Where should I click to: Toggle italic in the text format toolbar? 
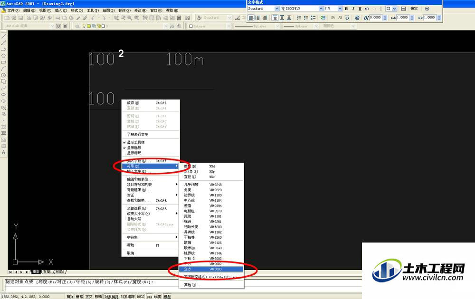click(353, 9)
